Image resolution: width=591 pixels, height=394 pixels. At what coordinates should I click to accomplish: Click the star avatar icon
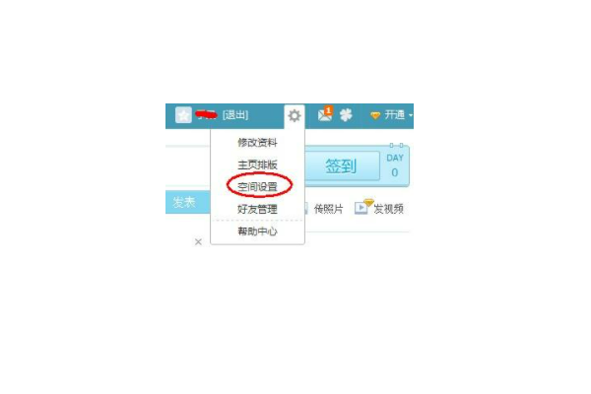pyautogui.click(x=183, y=115)
